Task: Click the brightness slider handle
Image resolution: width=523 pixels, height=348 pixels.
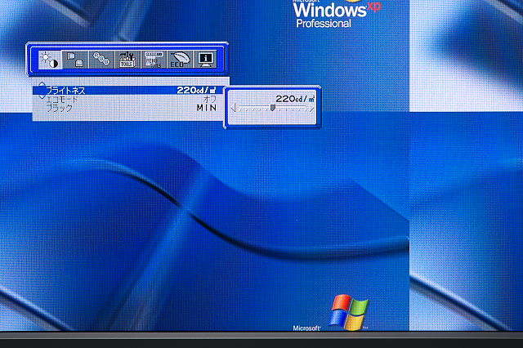Action: click(272, 107)
